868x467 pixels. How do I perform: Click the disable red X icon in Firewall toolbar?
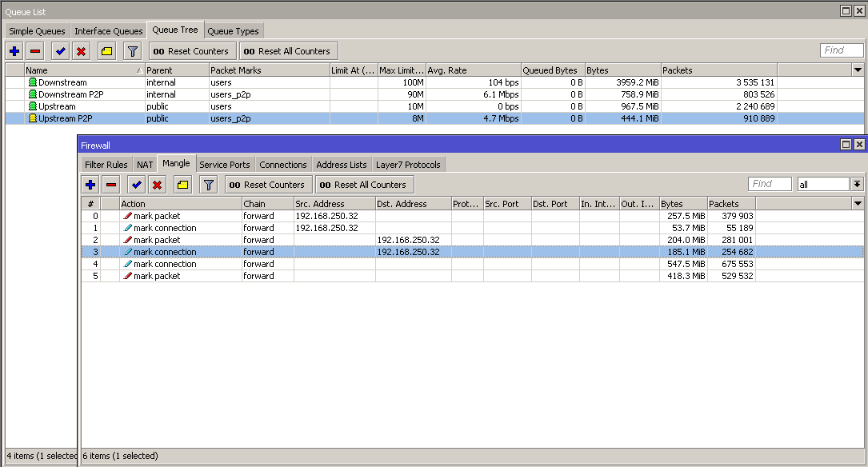coord(158,185)
